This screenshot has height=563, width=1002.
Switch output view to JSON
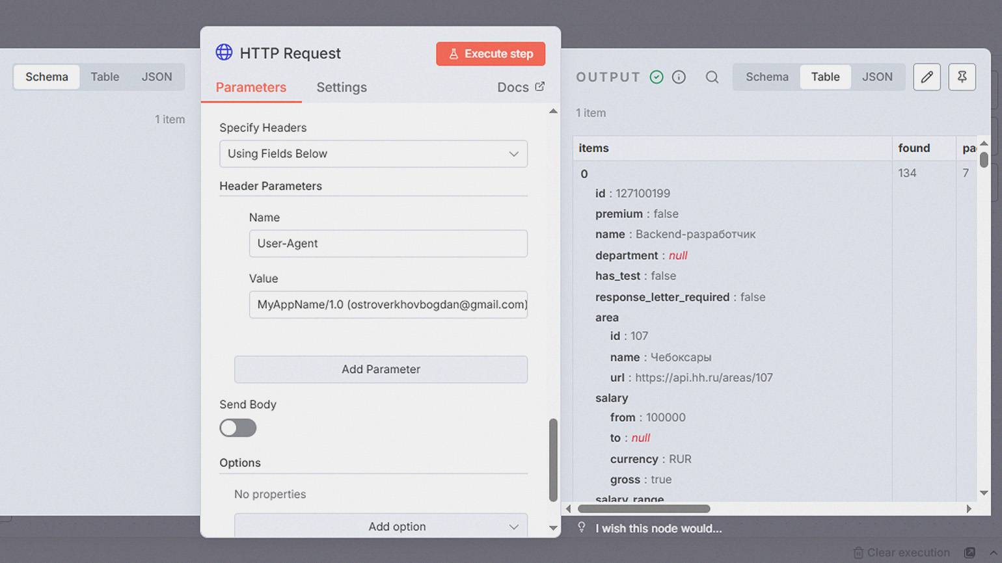tap(876, 77)
